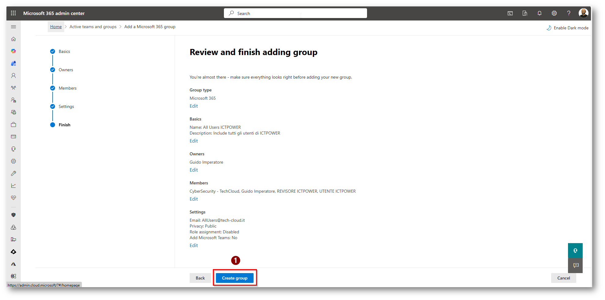Image resolution: width=605 pixels, height=300 pixels.
Task: Click the 'Guido Imperatore' owner name
Action: [206, 162]
